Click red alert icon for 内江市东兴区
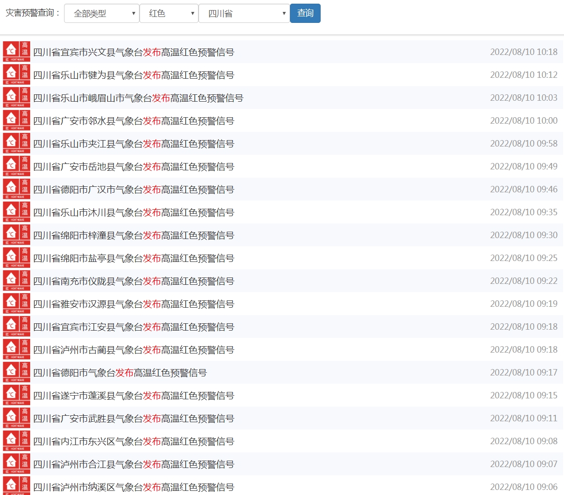Viewport: 564px width, 495px height. (x=16, y=441)
